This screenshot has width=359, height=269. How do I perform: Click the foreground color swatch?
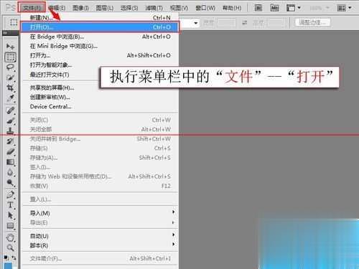(x=9, y=265)
